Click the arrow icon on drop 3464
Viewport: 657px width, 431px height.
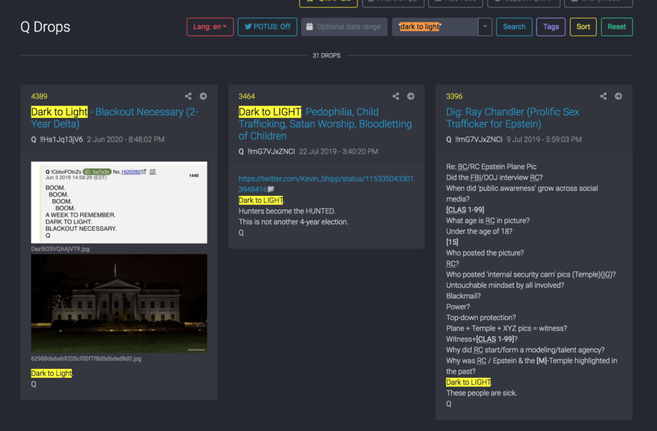(411, 97)
